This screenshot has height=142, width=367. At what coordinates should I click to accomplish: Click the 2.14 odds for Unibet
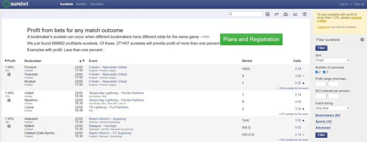click(298, 95)
